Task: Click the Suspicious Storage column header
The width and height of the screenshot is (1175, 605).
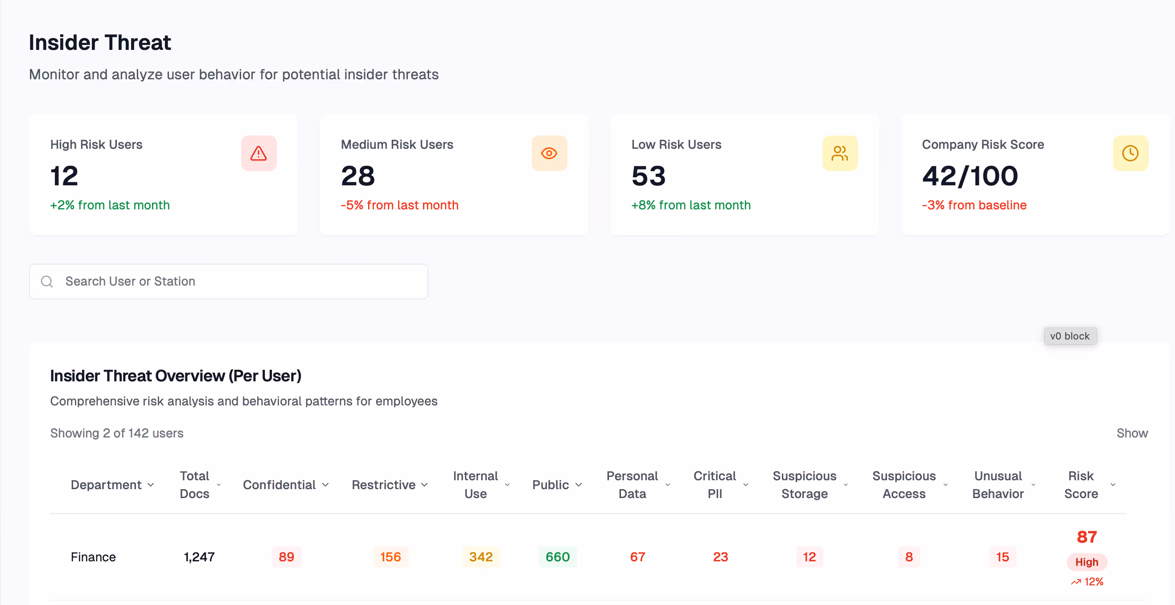Action: point(804,485)
